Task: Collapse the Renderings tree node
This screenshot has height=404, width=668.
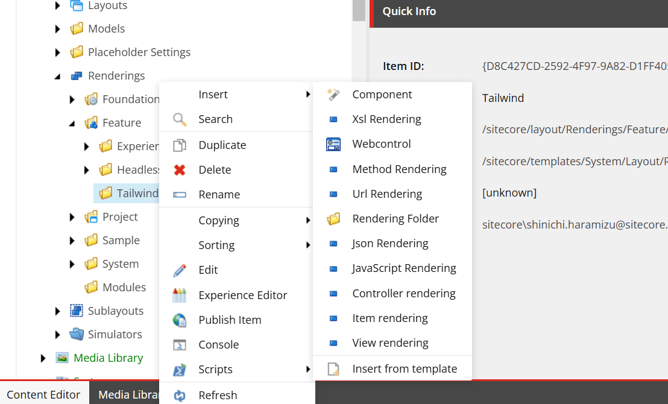Action: 58,76
